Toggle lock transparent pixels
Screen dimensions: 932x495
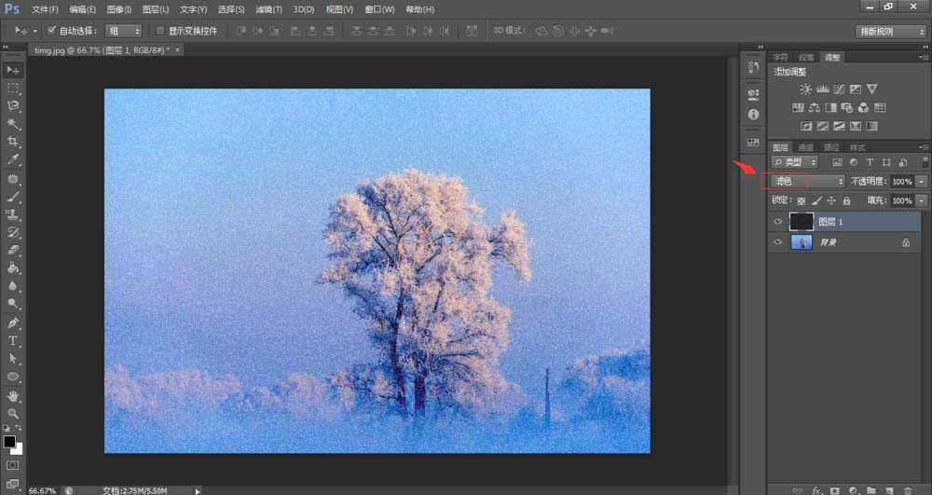coord(802,200)
